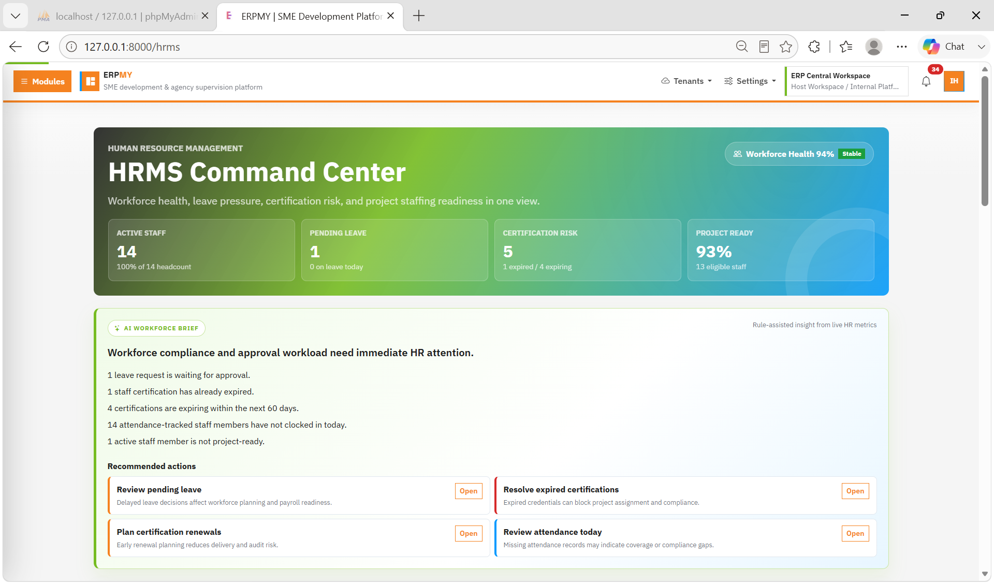Viewport: 994px width, 584px height.
Task: Close the ERPMY tab
Action: pos(391,16)
